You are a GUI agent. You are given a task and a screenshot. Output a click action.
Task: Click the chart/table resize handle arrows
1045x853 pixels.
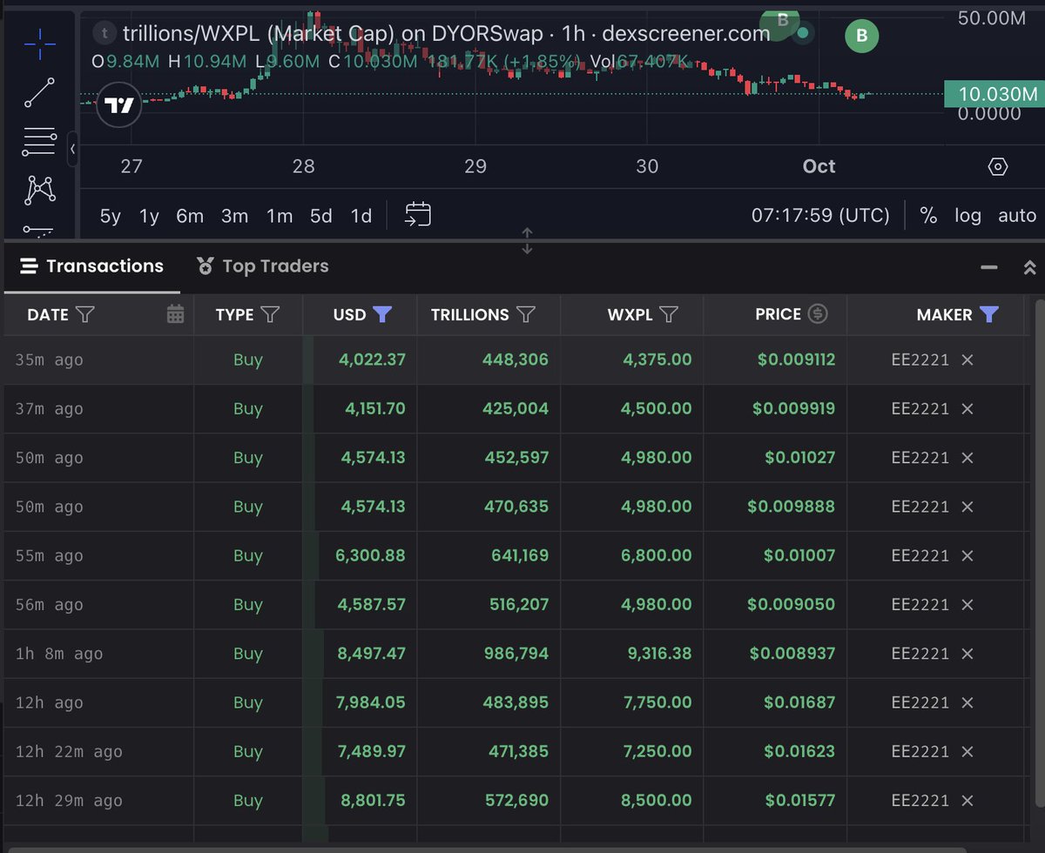coord(527,241)
